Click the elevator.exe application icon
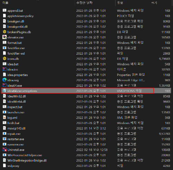 click(4, 37)
